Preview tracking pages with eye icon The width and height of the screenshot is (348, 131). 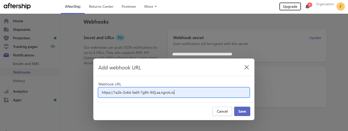click(53, 47)
